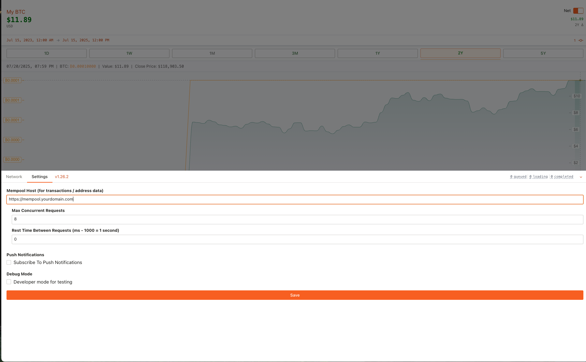This screenshot has height=362, width=586.
Task: Click the 0 completed status indicator
Action: pyautogui.click(x=562, y=177)
